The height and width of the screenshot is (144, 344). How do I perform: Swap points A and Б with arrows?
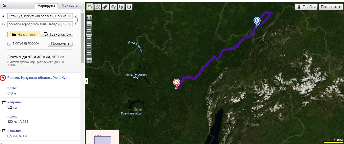coord(76,20)
